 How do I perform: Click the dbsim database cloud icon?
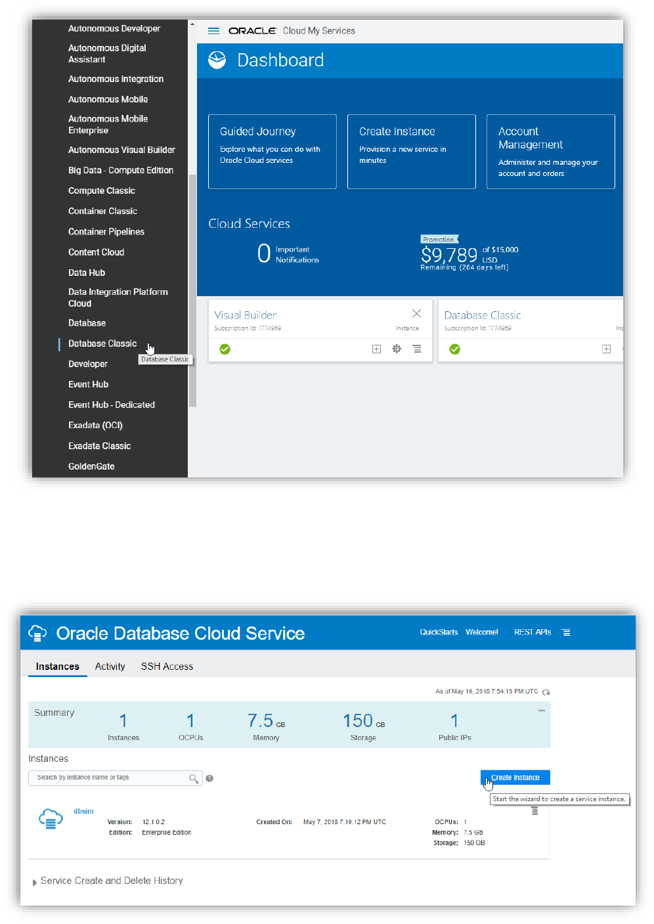tap(51, 819)
